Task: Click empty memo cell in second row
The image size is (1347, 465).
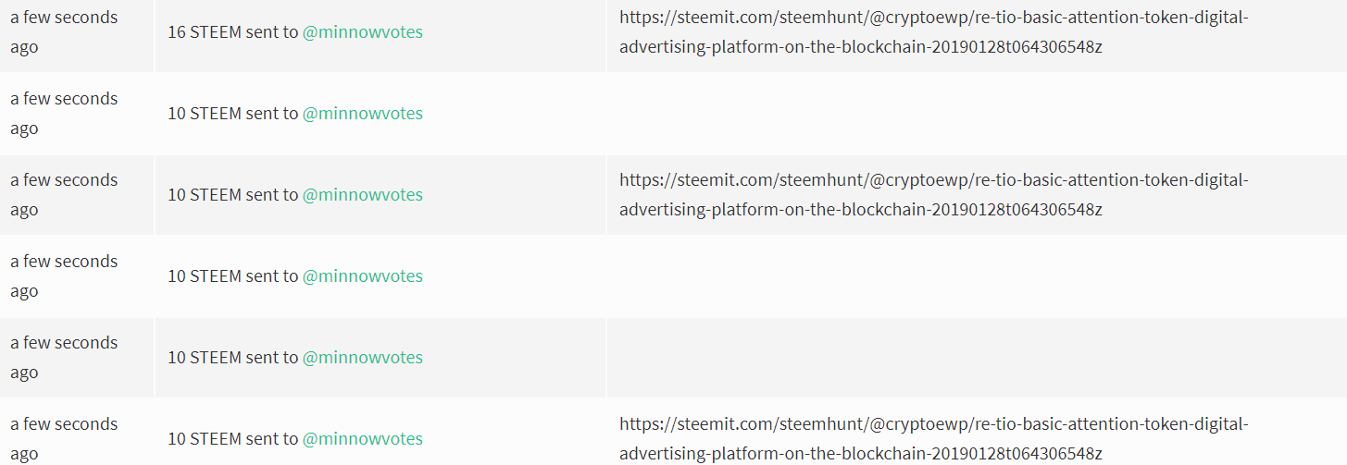Action: click(x=976, y=114)
